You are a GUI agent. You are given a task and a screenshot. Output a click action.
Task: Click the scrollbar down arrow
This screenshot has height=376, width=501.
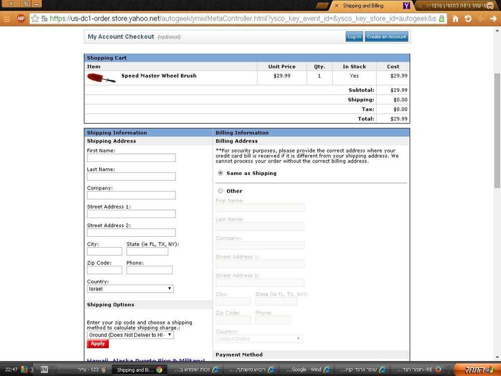pyautogui.click(x=497, y=357)
